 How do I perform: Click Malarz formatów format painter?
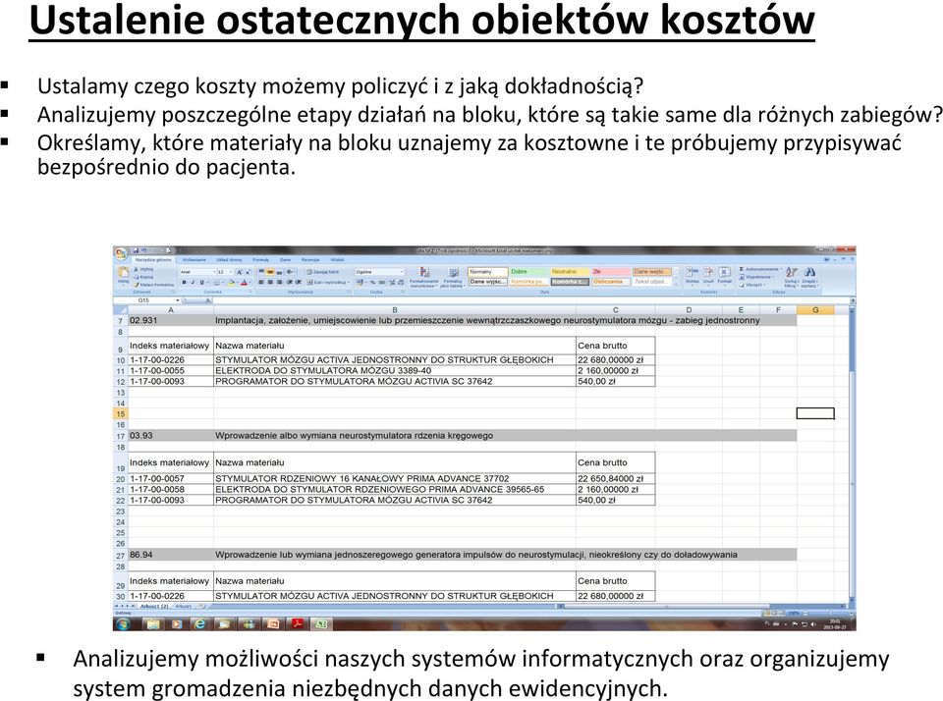click(x=154, y=285)
